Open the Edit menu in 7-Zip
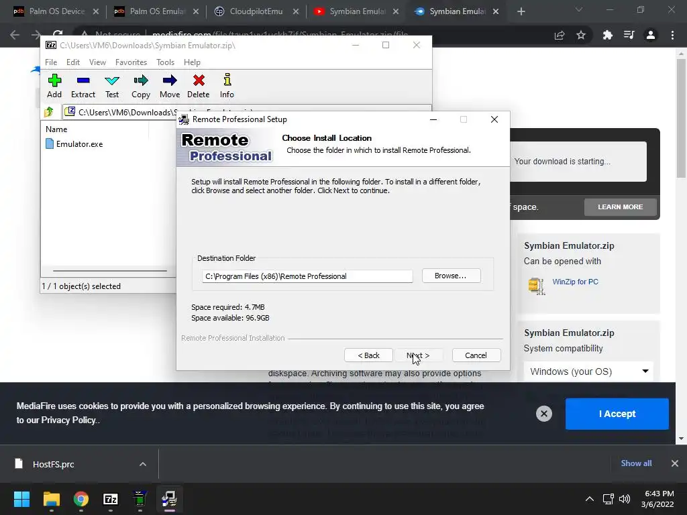Image resolution: width=687 pixels, height=515 pixels. click(x=72, y=62)
